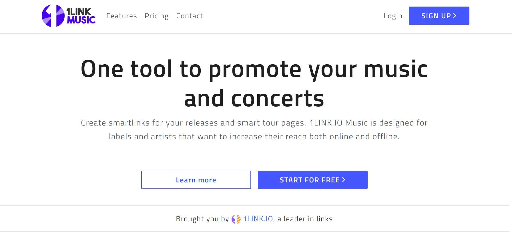Click the purple circular logo mark in header
The height and width of the screenshot is (241, 512).
click(53, 16)
